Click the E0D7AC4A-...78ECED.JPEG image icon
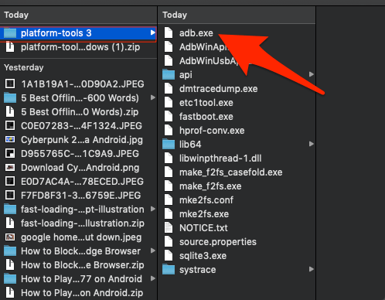The height and width of the screenshot is (300, 385). [x=10, y=182]
